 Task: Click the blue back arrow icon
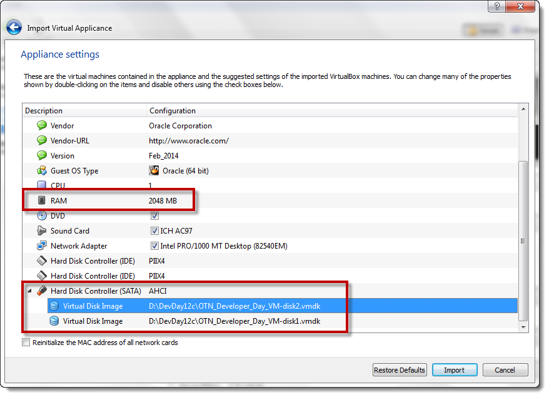[14, 28]
